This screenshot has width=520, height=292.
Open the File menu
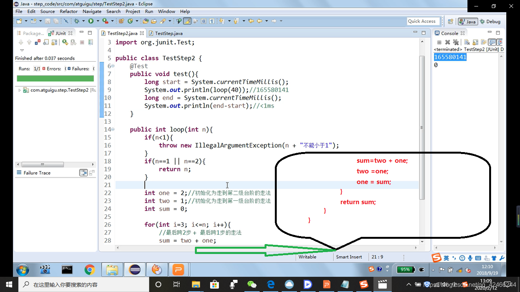19,11
